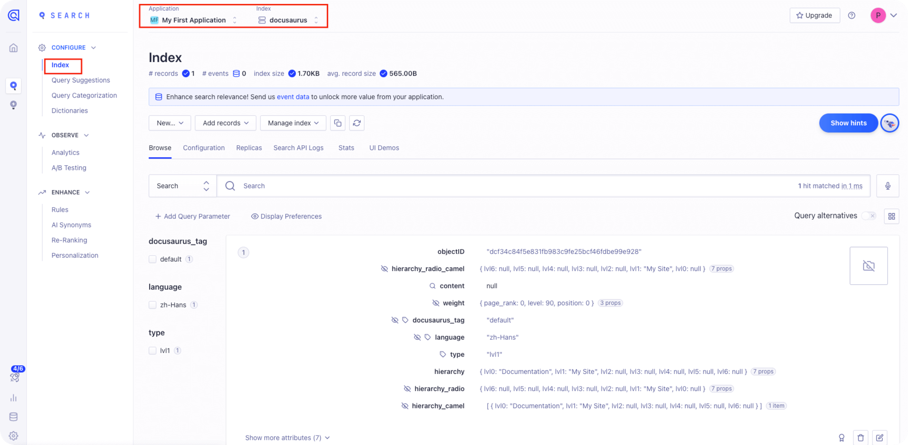Expand the 7 props badge on hierarchy
The height and width of the screenshot is (445, 908).
click(763, 372)
